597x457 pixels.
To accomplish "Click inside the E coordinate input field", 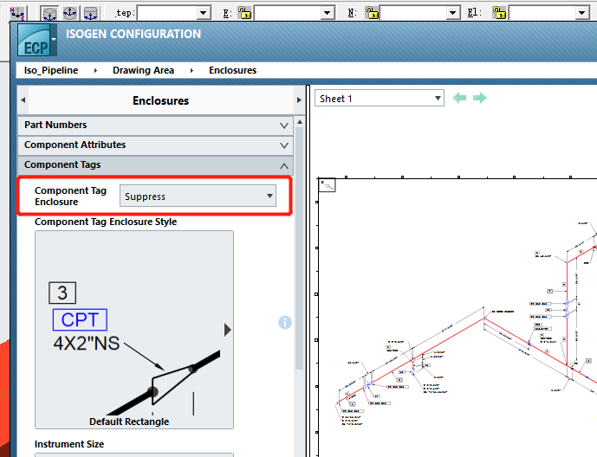I will tap(288, 13).
